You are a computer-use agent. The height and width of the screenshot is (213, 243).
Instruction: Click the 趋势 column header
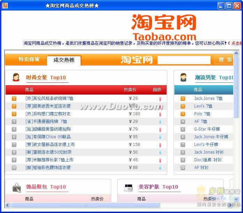[157, 90]
